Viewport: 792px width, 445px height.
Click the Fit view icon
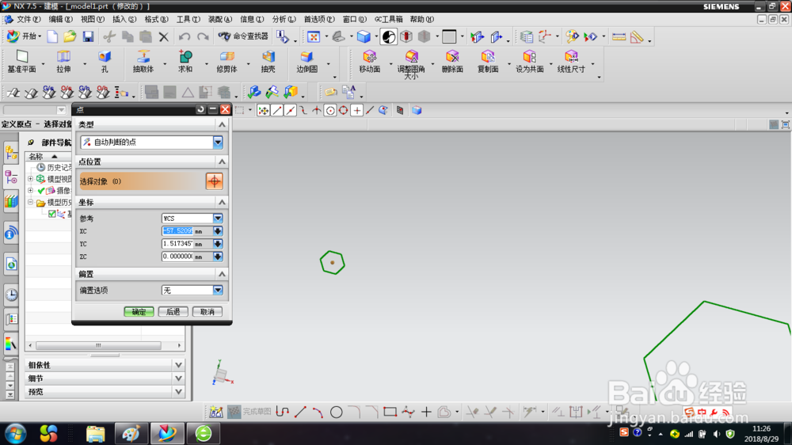[314, 36]
